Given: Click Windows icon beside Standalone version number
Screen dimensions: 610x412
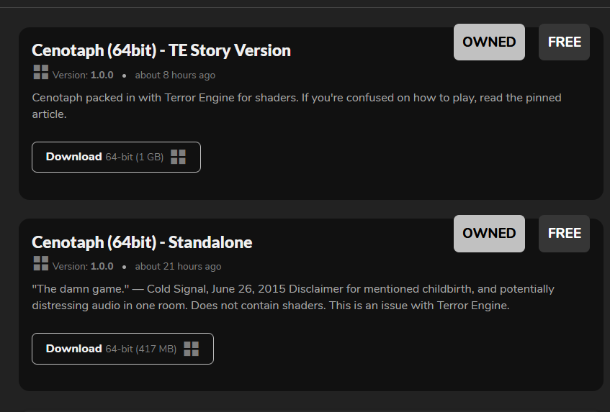Looking at the screenshot, I should [41, 263].
